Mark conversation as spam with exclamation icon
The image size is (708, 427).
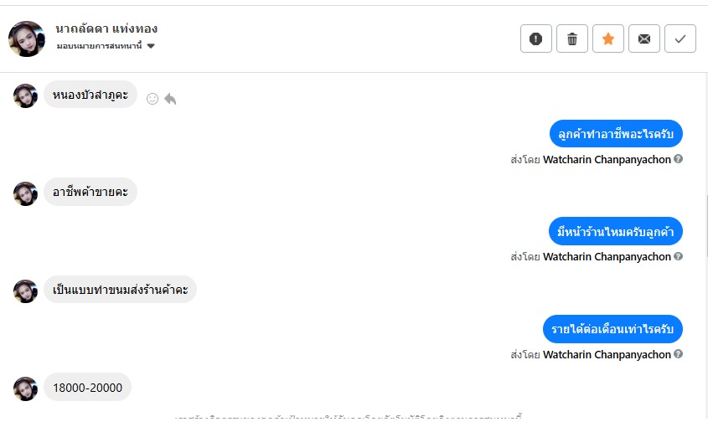pos(536,39)
